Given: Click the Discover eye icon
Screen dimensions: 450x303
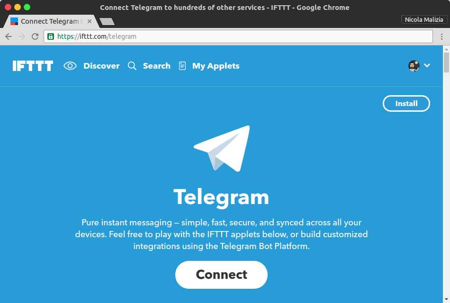Looking at the screenshot, I should click(x=70, y=66).
